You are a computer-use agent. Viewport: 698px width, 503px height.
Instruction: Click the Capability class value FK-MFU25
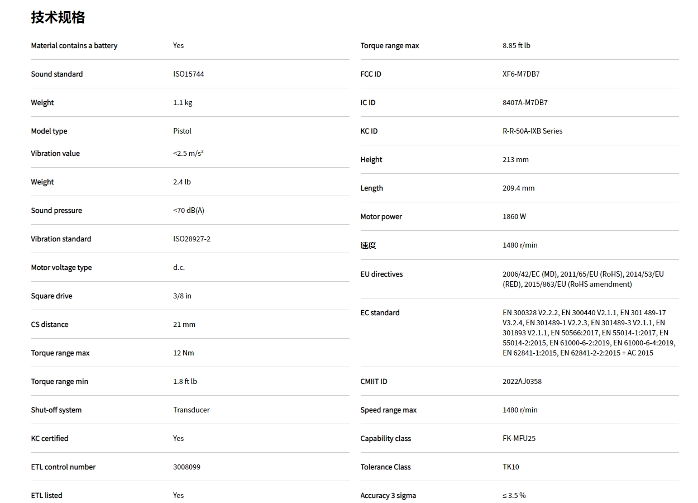click(x=519, y=438)
